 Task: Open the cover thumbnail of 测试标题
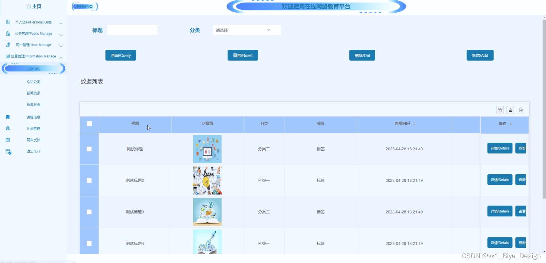tap(207, 149)
